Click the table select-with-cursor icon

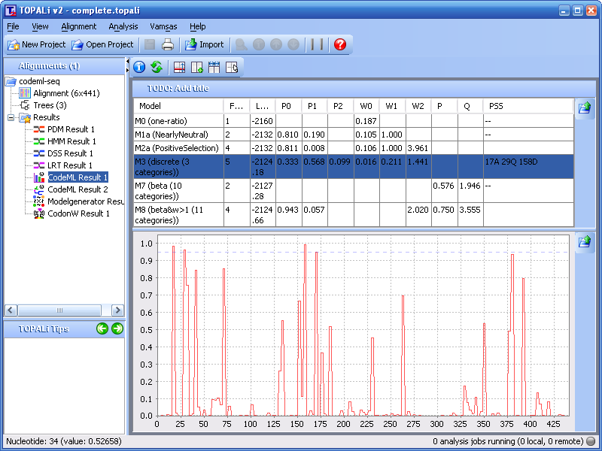point(232,68)
